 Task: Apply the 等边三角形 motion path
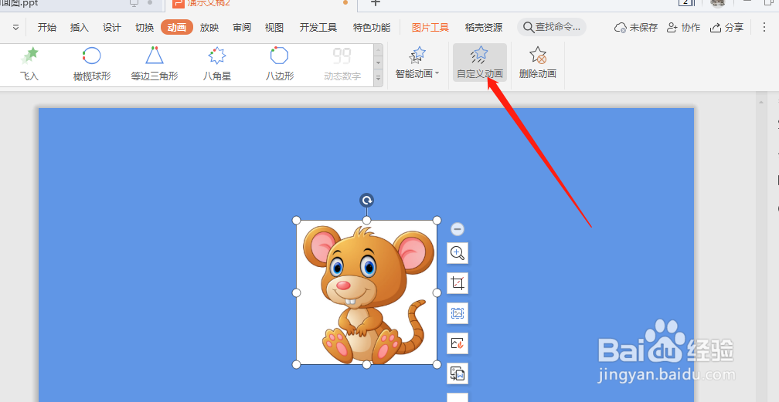(155, 65)
